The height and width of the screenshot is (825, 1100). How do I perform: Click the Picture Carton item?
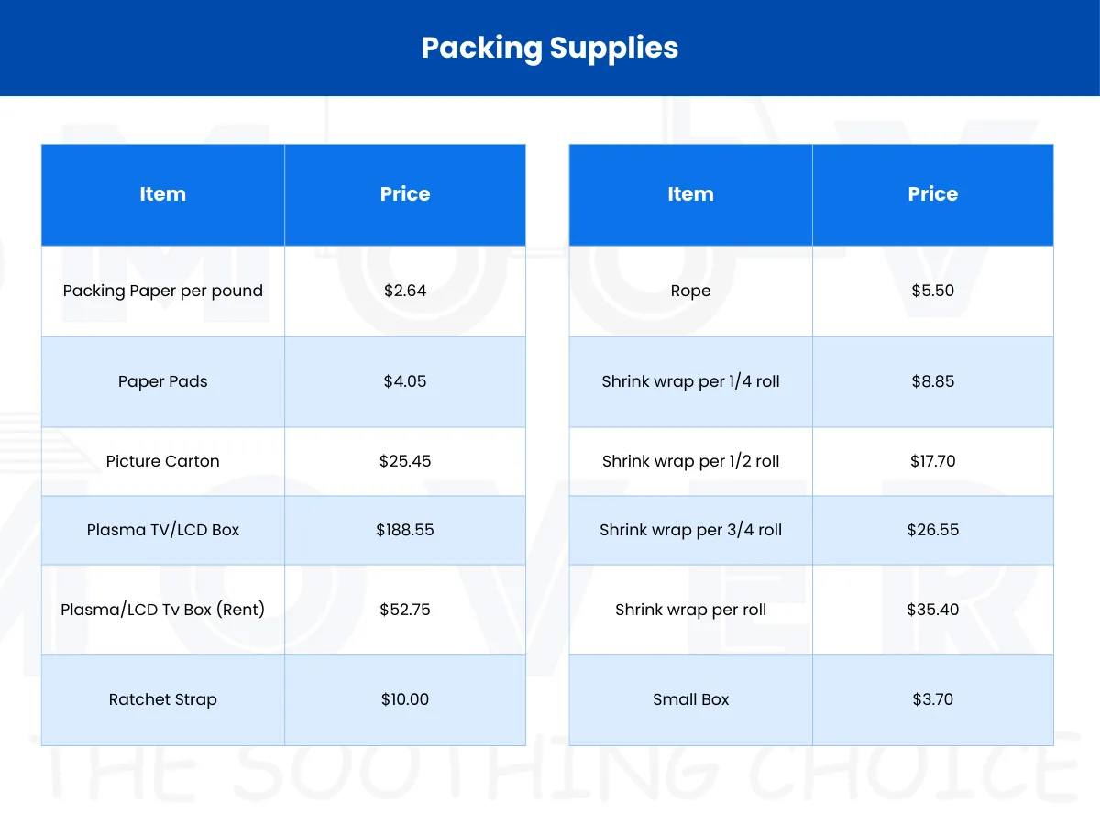[x=163, y=461]
